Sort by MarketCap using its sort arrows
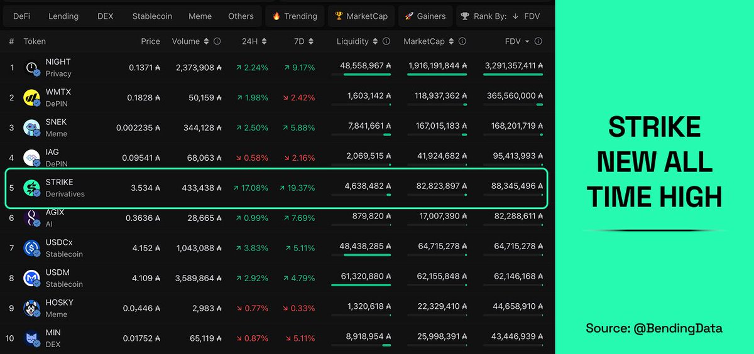The height and width of the screenshot is (354, 754). coord(451,41)
